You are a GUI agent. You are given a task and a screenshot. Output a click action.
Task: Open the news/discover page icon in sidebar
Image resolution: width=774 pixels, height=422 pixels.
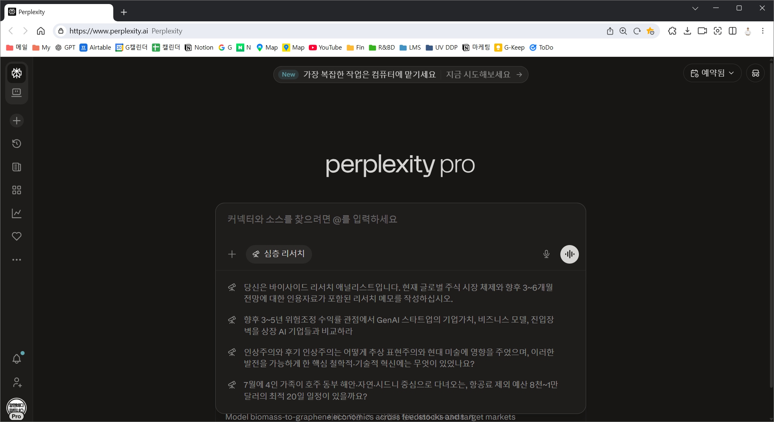point(17,167)
